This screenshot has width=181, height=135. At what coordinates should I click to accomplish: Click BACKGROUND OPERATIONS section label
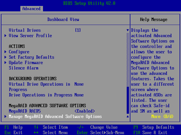[33, 79]
